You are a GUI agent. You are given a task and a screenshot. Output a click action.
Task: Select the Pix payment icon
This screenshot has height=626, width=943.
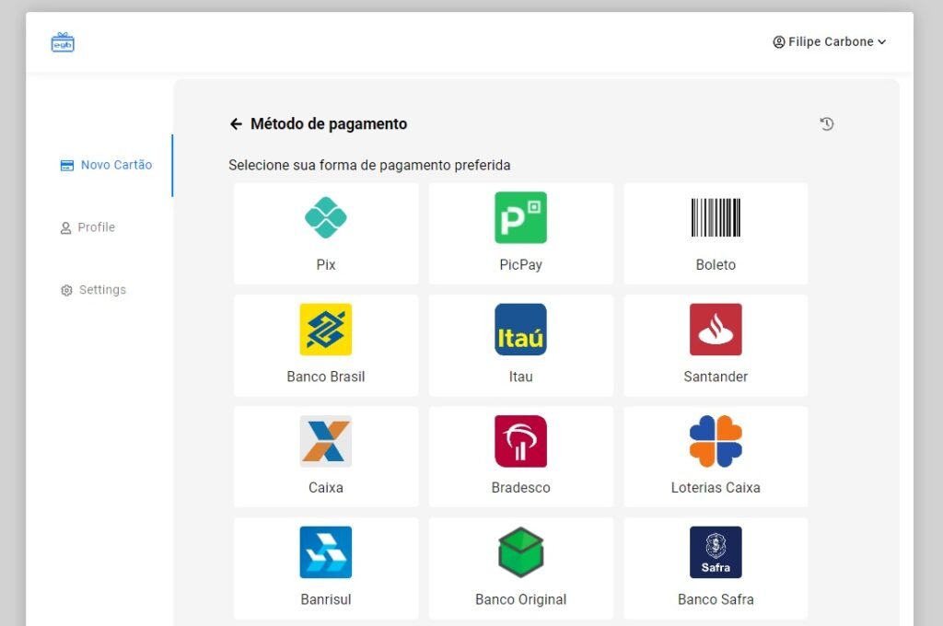pos(326,217)
